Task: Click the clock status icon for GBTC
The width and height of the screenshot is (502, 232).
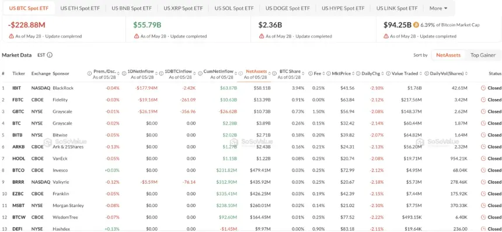Action: [x=483, y=111]
